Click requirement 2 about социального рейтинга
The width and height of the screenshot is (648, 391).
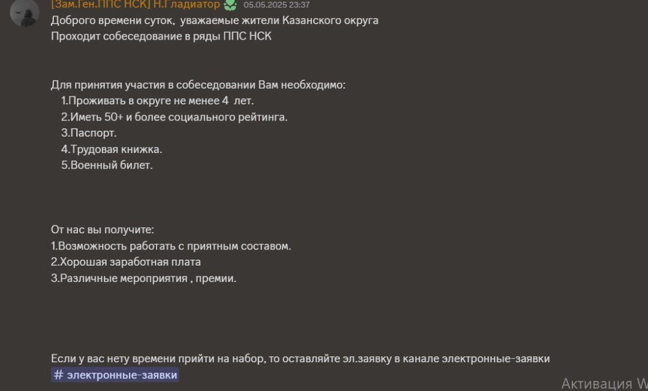174,117
